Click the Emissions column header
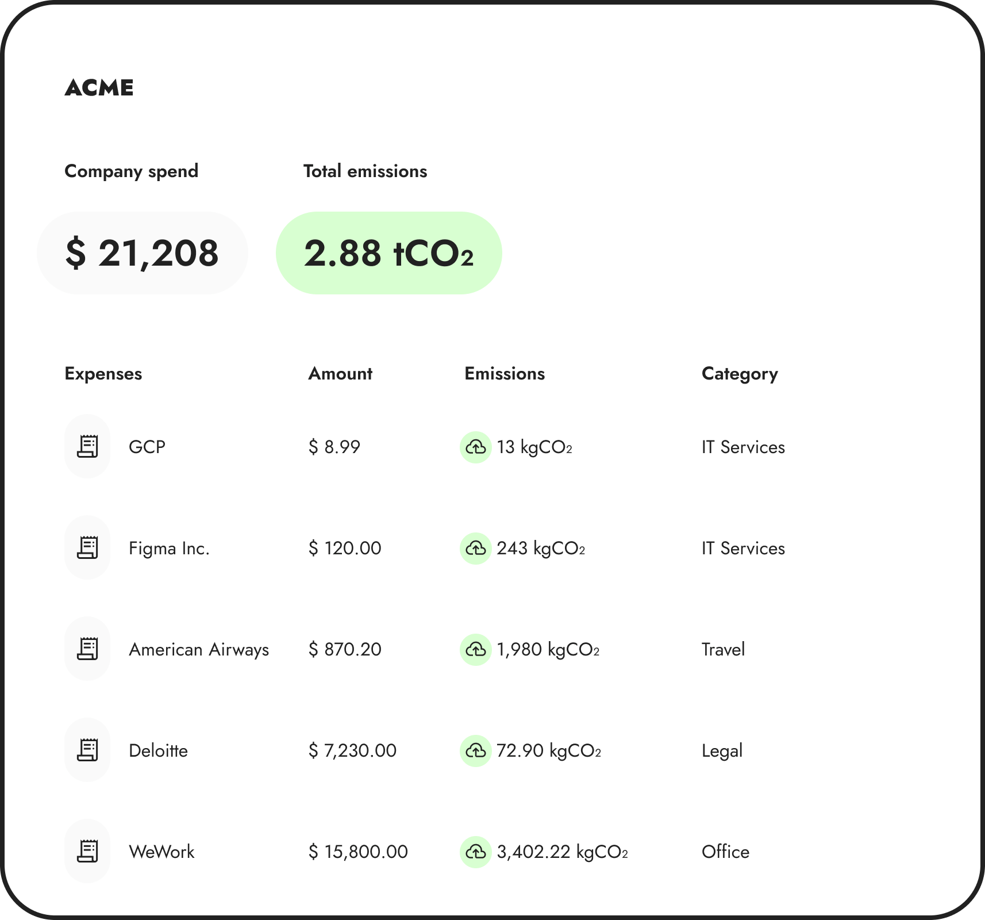985x920 pixels. (505, 374)
